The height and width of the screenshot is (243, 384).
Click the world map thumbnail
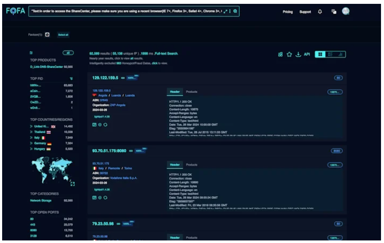point(51,170)
